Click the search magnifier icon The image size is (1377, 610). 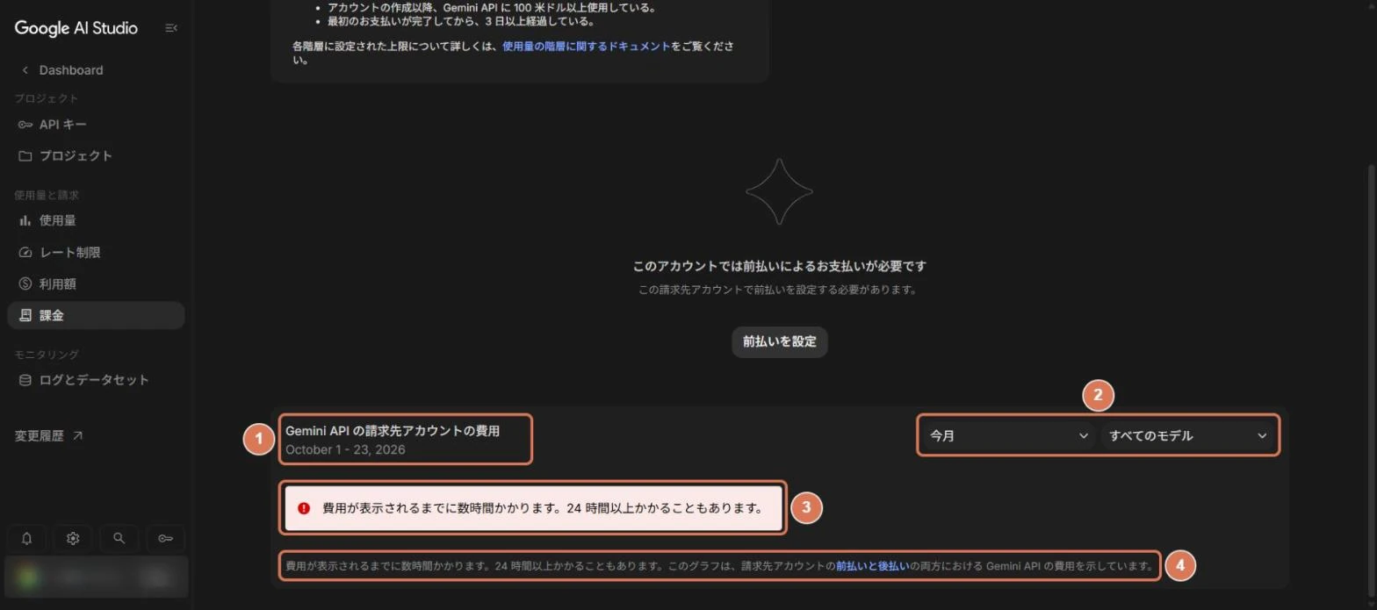pos(119,538)
